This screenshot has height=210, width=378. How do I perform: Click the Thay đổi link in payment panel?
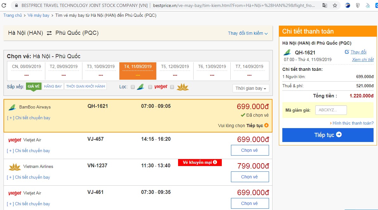[x=358, y=52]
